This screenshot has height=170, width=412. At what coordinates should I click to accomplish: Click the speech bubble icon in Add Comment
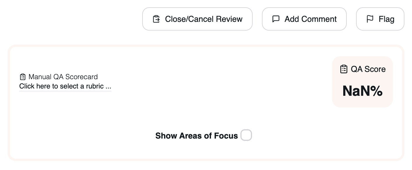tap(276, 19)
